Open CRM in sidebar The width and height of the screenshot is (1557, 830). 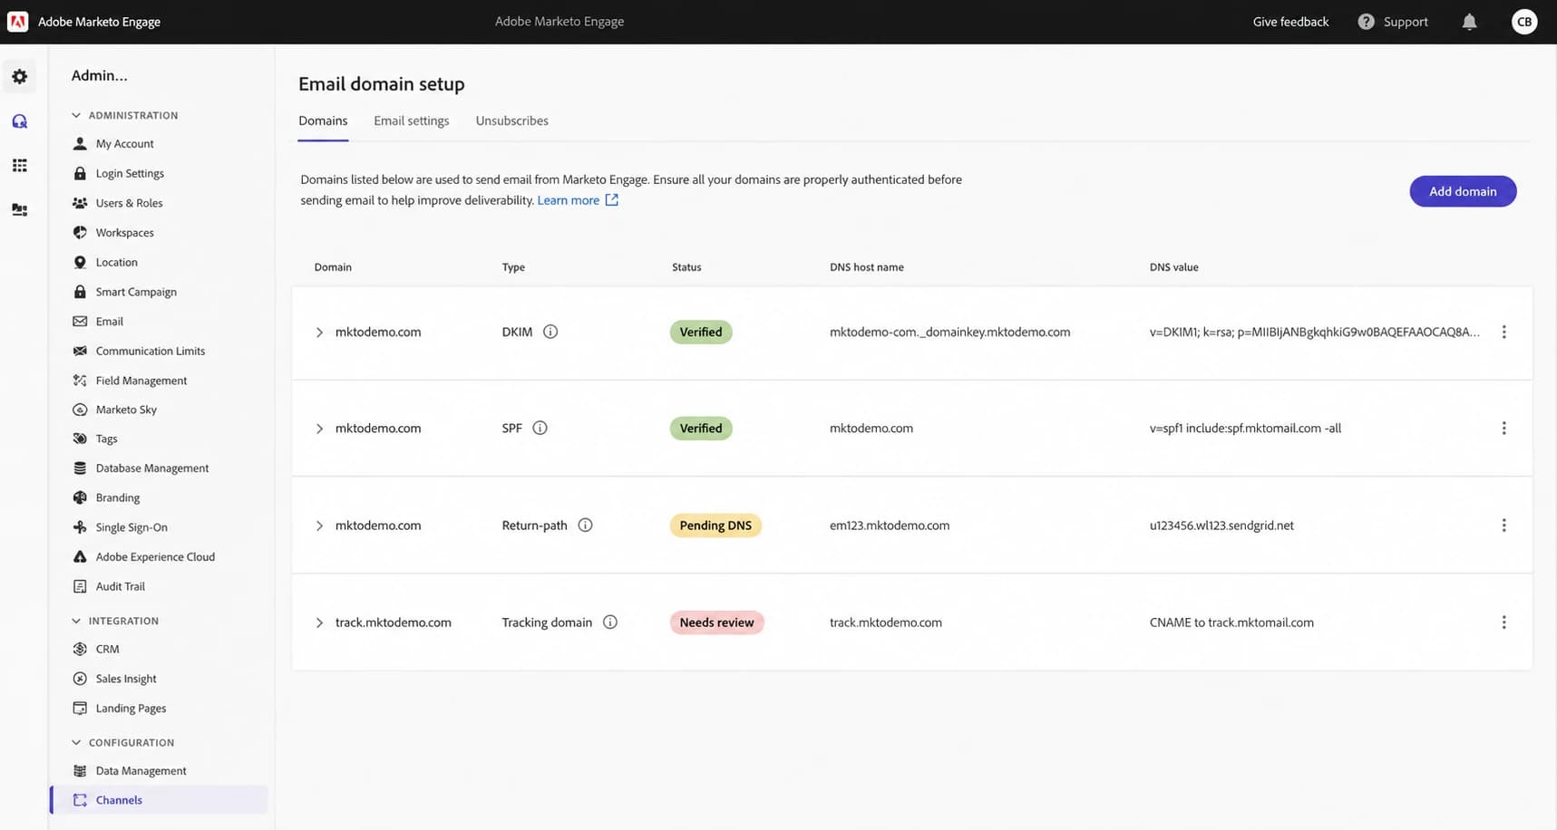[x=107, y=649]
